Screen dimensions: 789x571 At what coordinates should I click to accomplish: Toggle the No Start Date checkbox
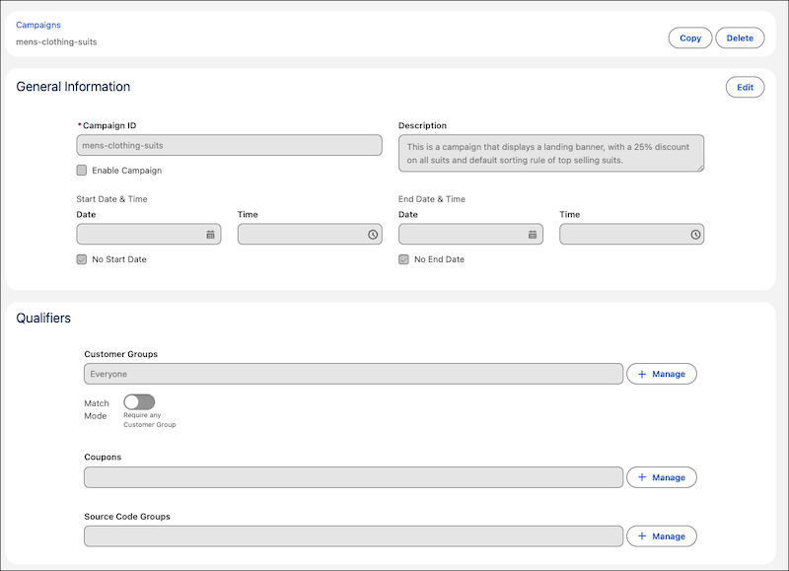coord(82,259)
